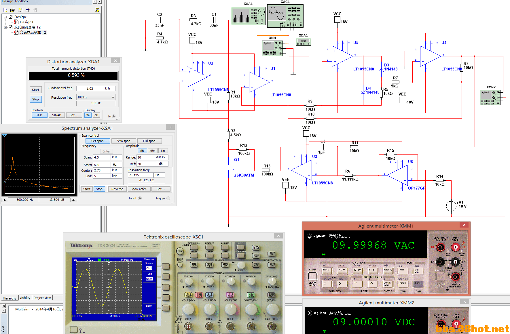Image resolution: width=510 pixels, height=334 pixels.
Task: Click Stop in distortion analyzer
Action: [36, 99]
